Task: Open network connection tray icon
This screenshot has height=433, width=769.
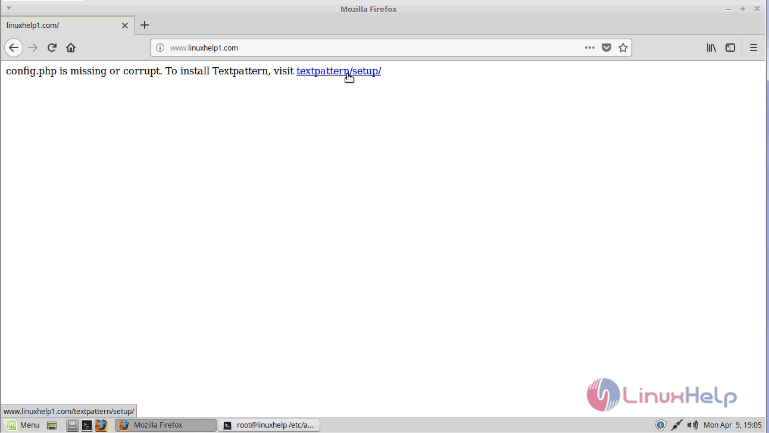Action: point(677,425)
